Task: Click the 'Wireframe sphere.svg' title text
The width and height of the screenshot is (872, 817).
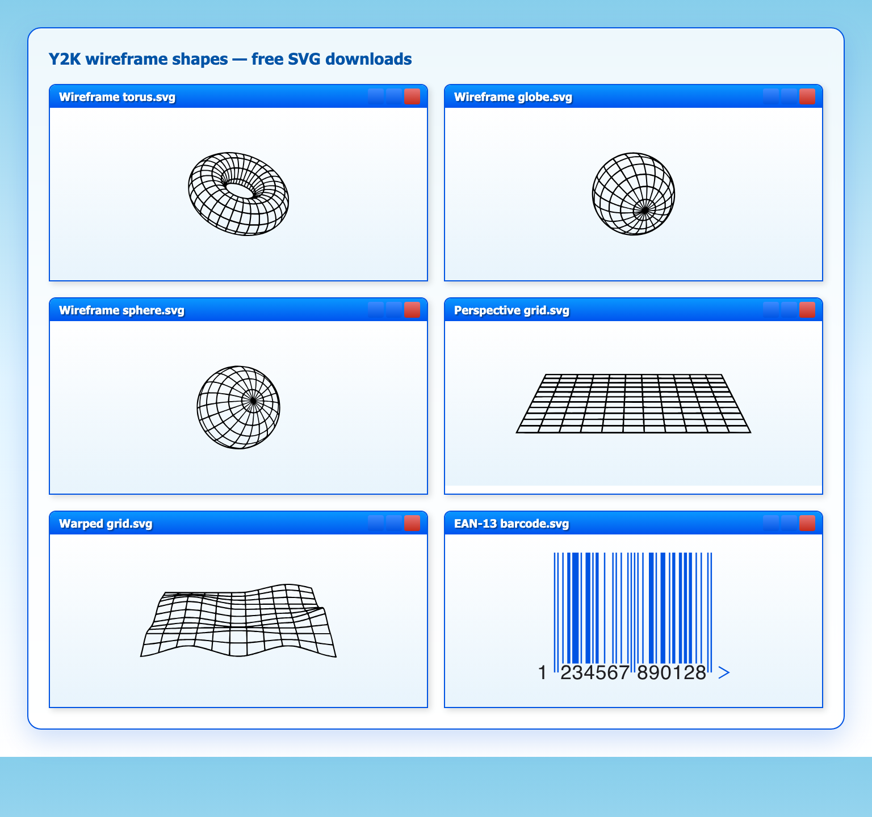Action: point(122,310)
